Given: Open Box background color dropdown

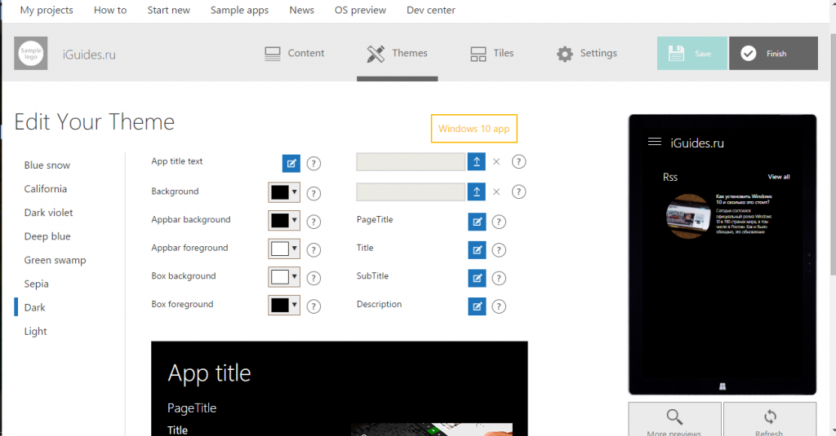Looking at the screenshot, I should pyautogui.click(x=284, y=277).
